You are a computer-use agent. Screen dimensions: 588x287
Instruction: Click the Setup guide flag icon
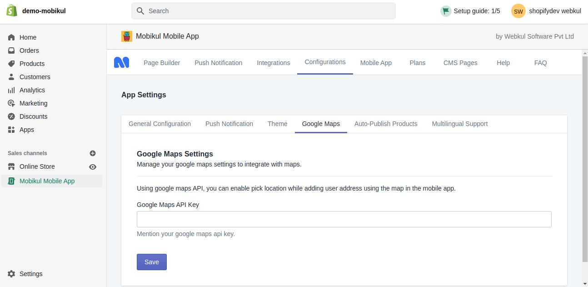coord(446,11)
